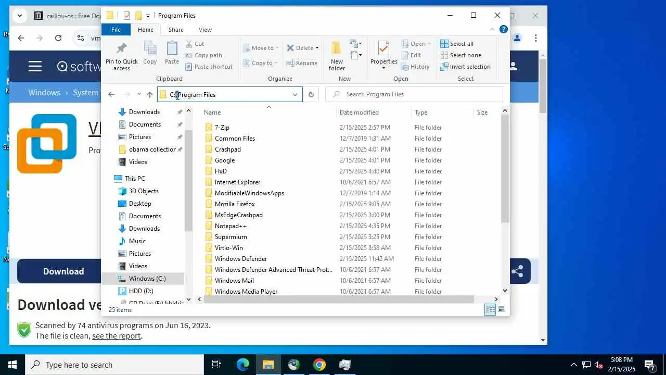Go back with the Explorer back arrow

[x=111, y=94]
